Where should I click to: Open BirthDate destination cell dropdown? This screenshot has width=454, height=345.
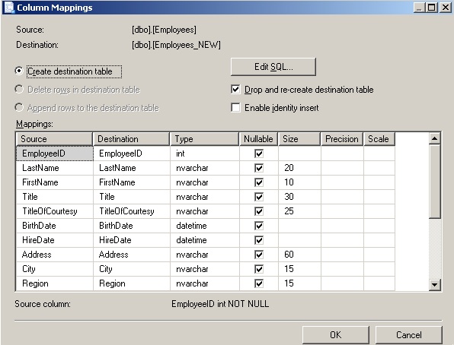[132, 226]
